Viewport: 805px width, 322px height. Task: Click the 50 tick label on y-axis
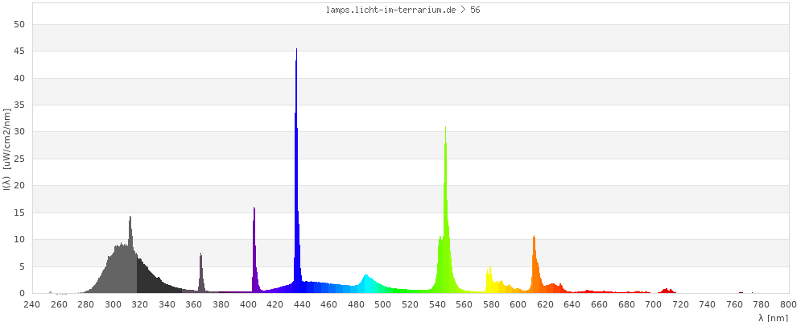[x=20, y=24]
